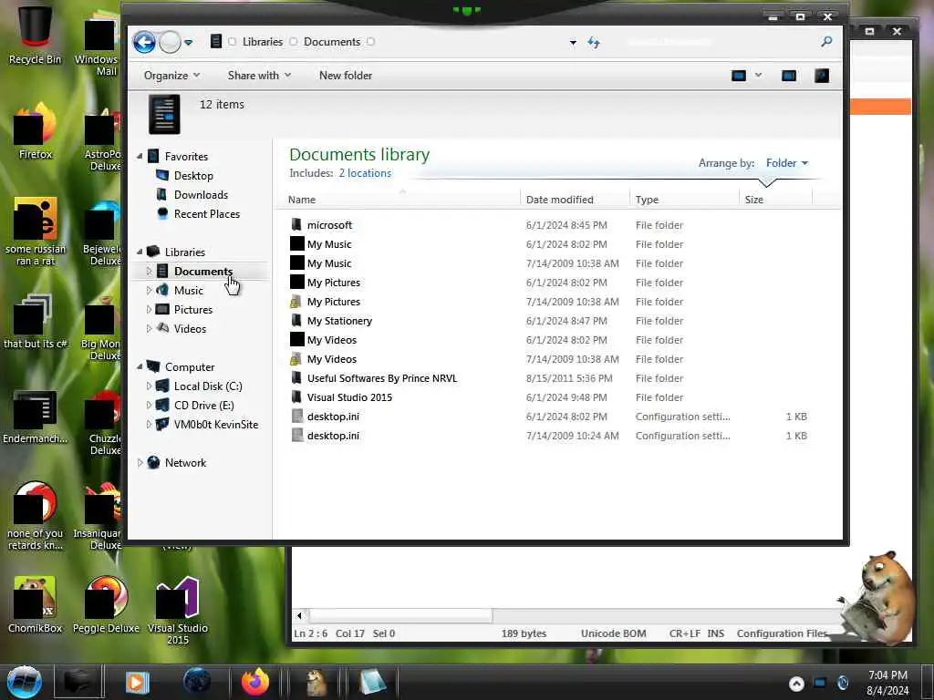Select Pictures library in navigation pane

193,310
